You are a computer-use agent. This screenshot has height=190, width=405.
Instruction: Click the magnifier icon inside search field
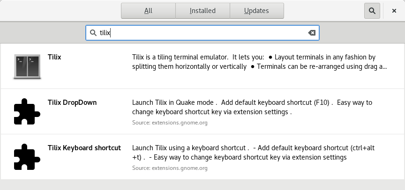point(93,33)
